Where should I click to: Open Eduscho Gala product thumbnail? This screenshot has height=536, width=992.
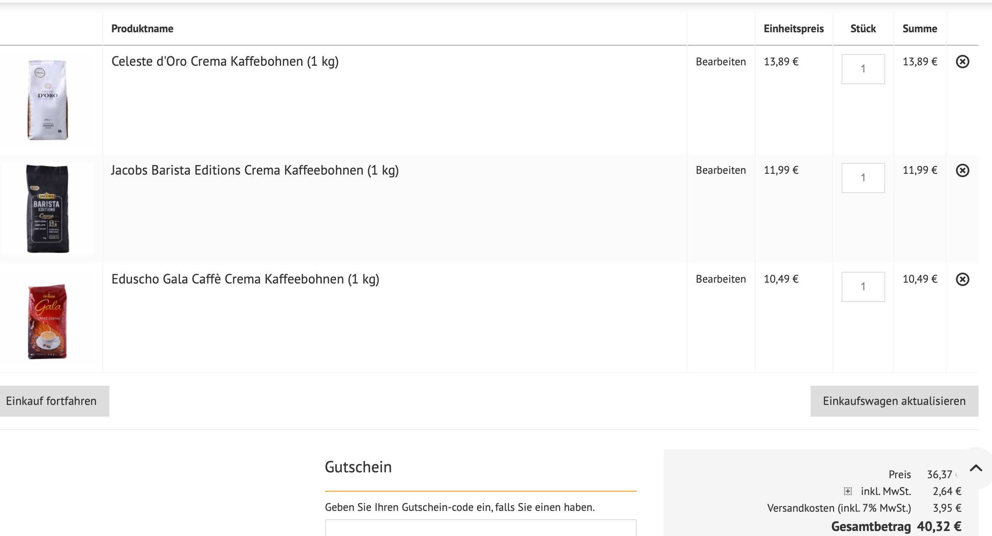[x=47, y=321]
